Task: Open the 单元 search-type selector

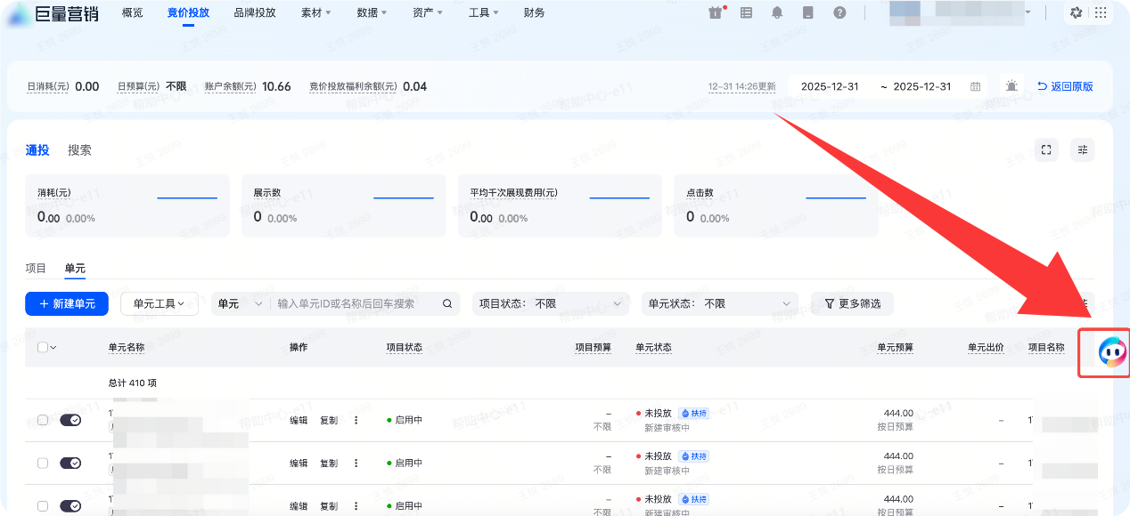Action: click(239, 303)
